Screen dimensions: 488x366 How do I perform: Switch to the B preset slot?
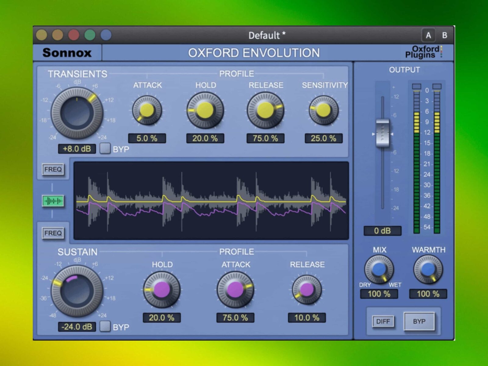coord(444,35)
